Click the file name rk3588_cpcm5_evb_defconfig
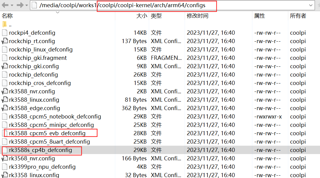 pos(47,133)
